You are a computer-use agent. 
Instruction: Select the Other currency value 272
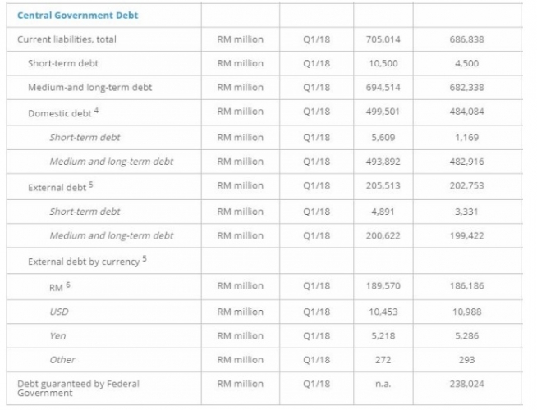(383, 360)
